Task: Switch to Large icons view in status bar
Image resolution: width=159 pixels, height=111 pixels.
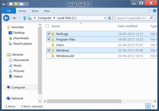Action: click(x=153, y=106)
